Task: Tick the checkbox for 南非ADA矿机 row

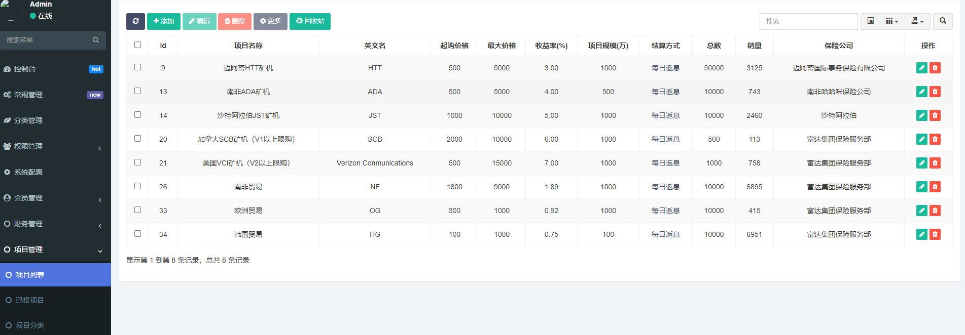Action: [137, 91]
